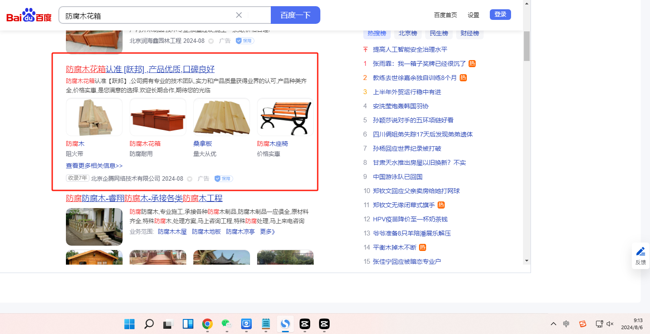The height and width of the screenshot is (334, 650).
Task: Open hot search 郑钦文回应父亲卖房给她打网球
Action: 416,191
